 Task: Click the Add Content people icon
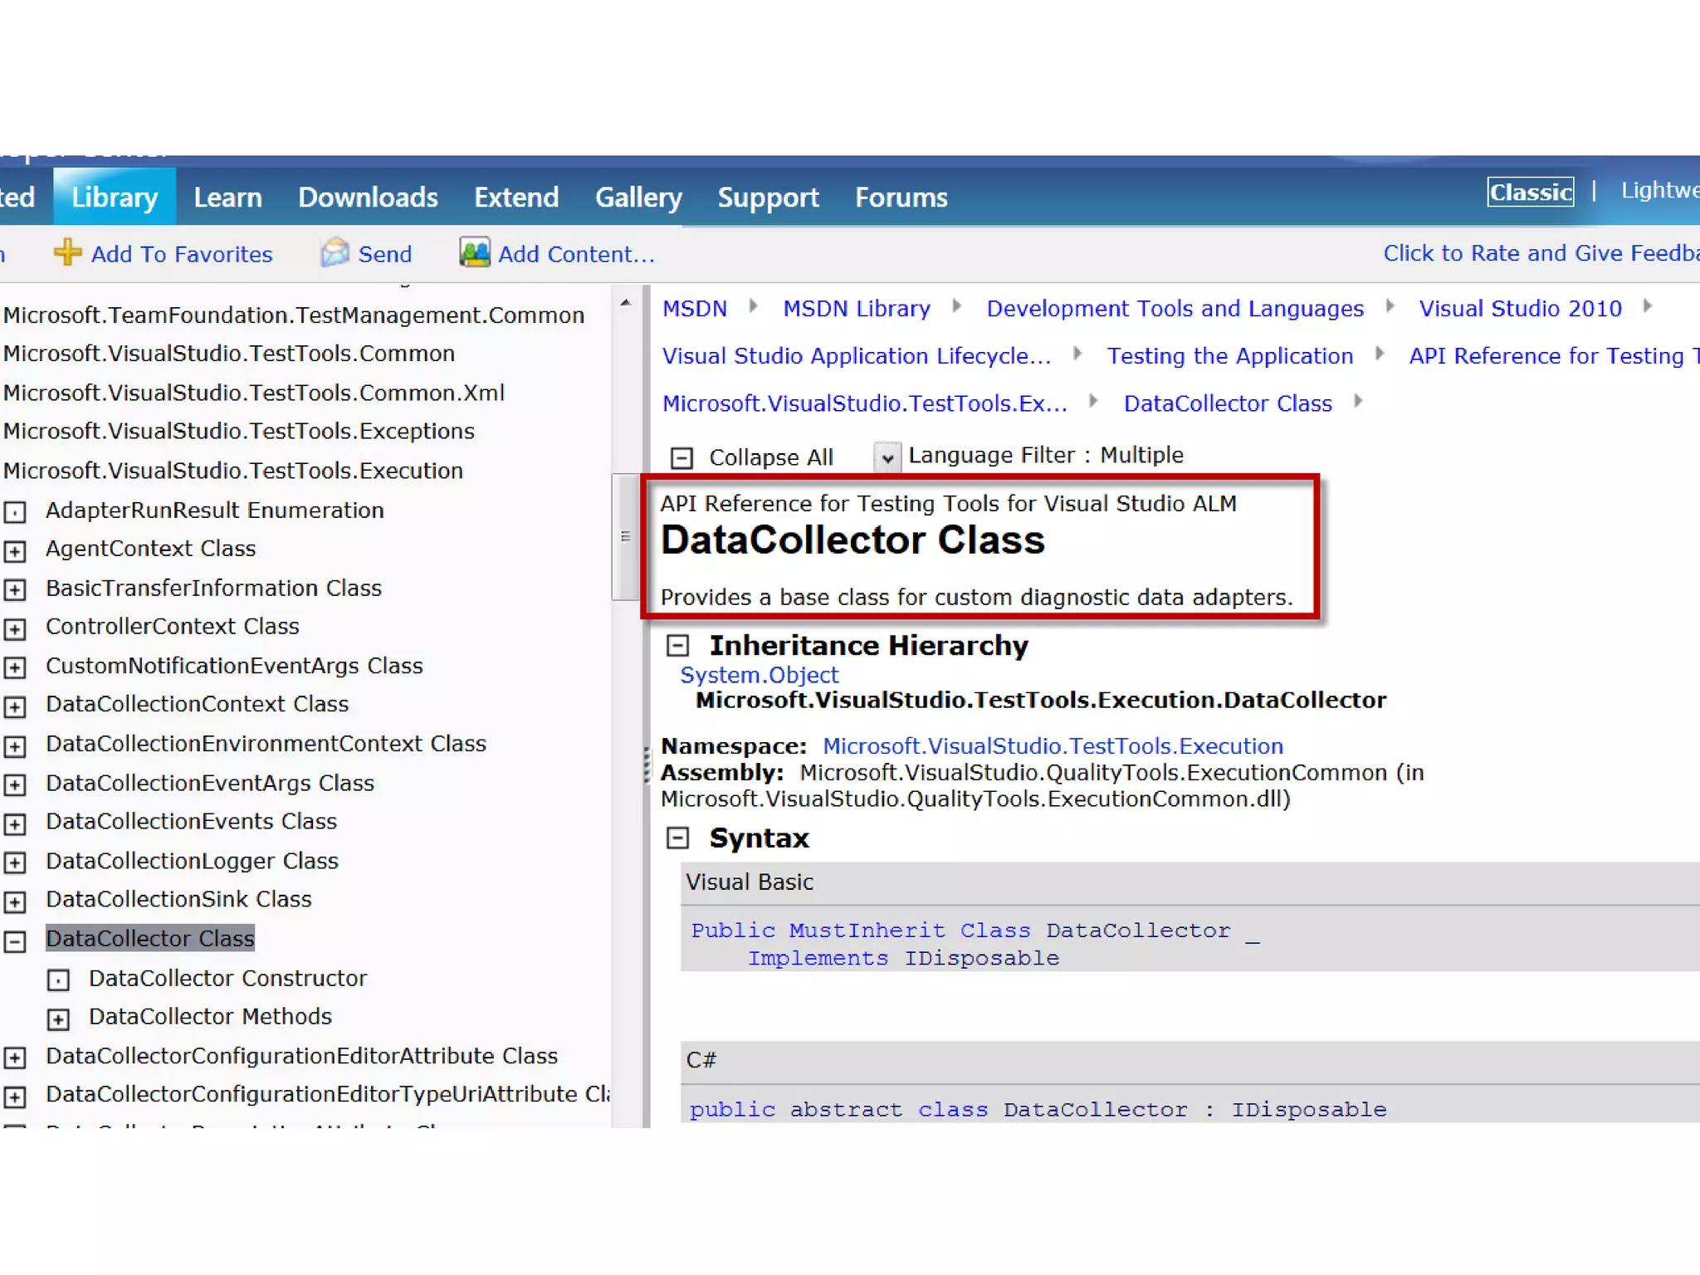[x=475, y=252]
